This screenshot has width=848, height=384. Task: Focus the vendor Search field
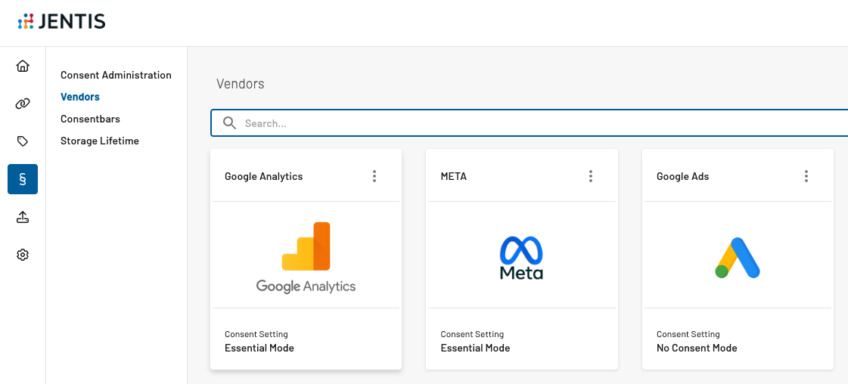coord(530,123)
